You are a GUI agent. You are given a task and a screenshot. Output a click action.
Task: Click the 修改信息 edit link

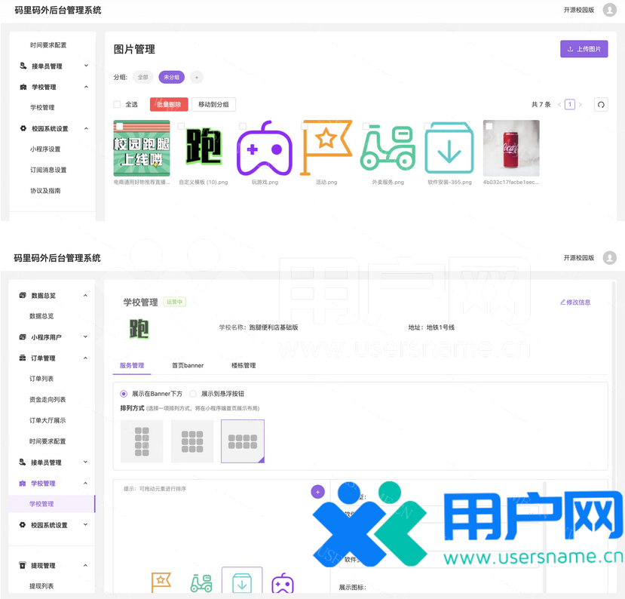pos(575,303)
